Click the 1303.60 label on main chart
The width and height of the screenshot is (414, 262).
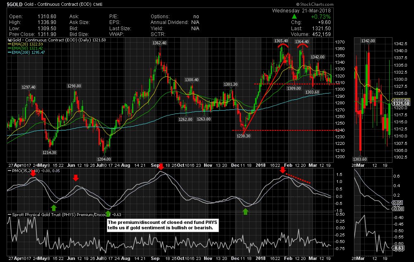pyautogui.click(x=312, y=92)
